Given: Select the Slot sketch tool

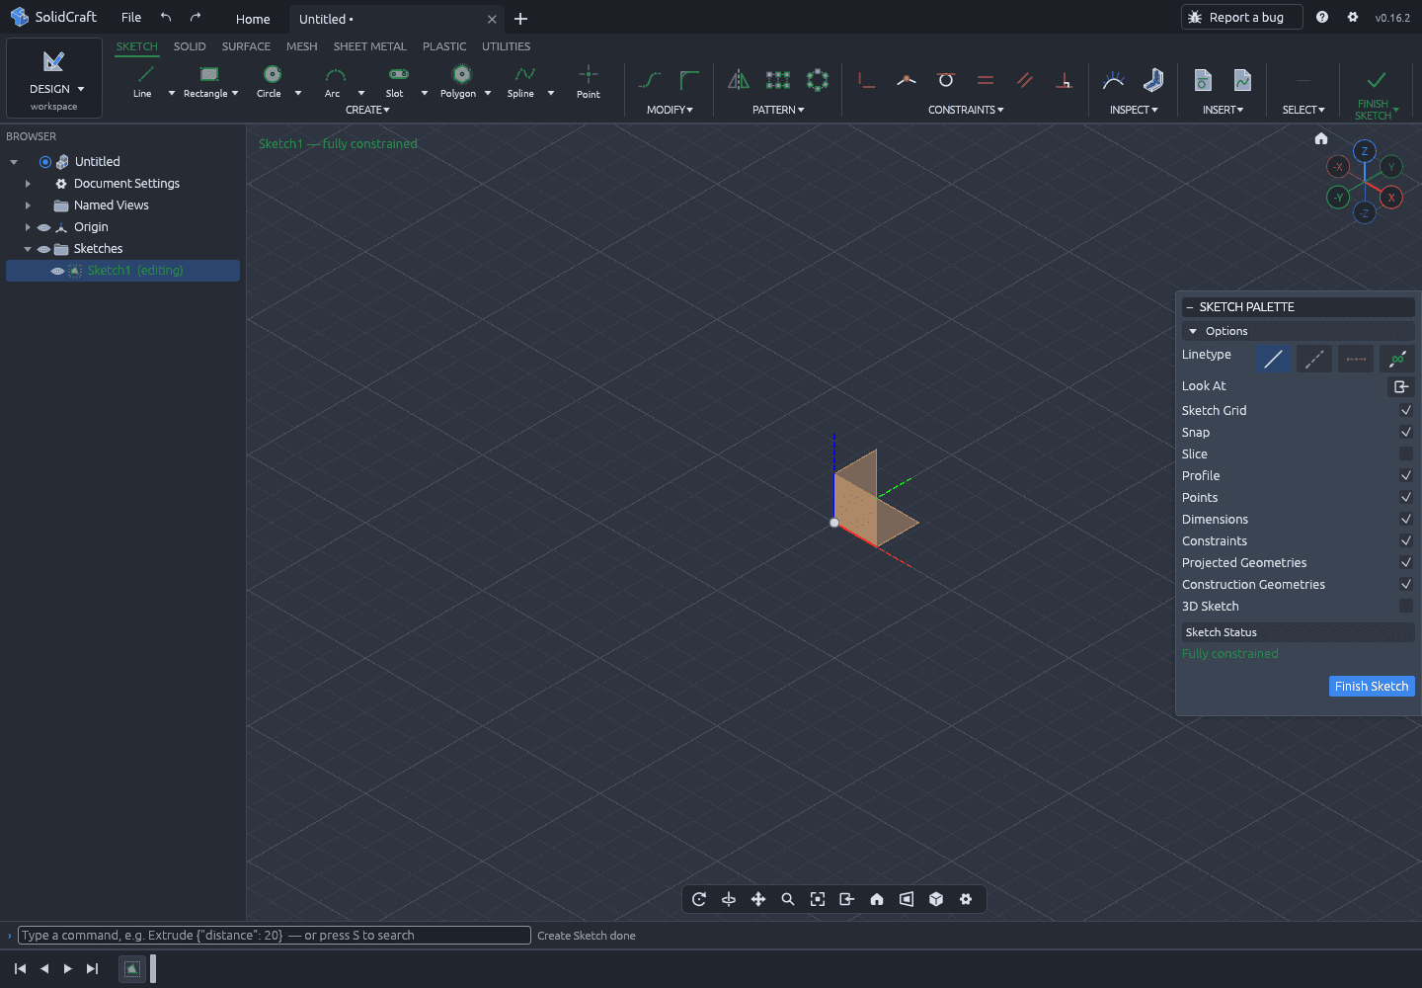Looking at the screenshot, I should click(398, 80).
